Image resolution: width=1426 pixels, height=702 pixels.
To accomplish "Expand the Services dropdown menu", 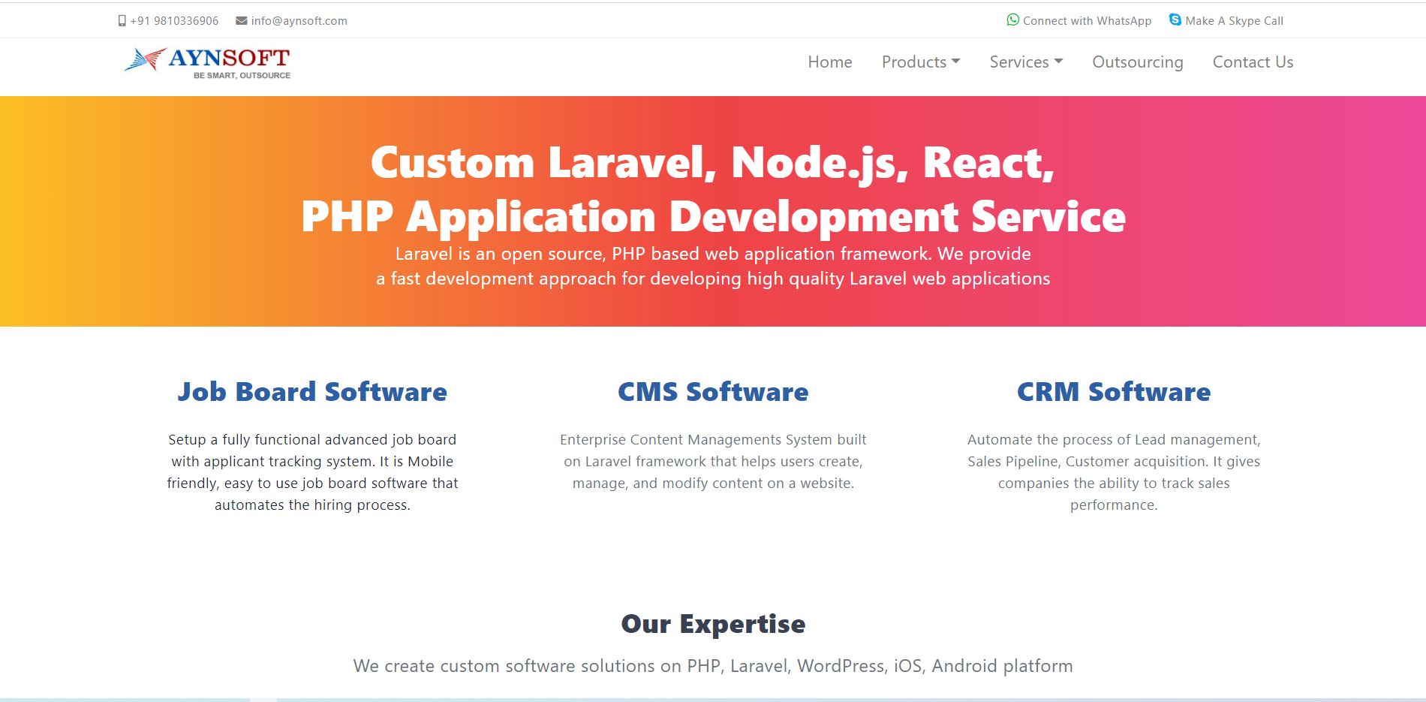I will point(1026,62).
